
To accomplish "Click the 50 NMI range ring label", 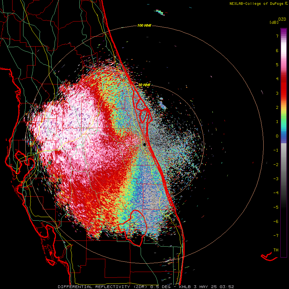I will (144, 85).
